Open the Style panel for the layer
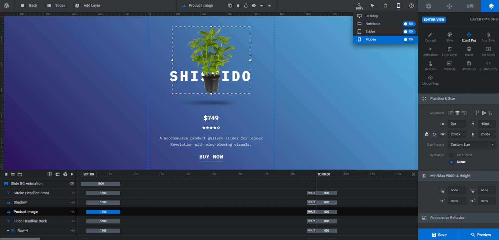 (450, 37)
